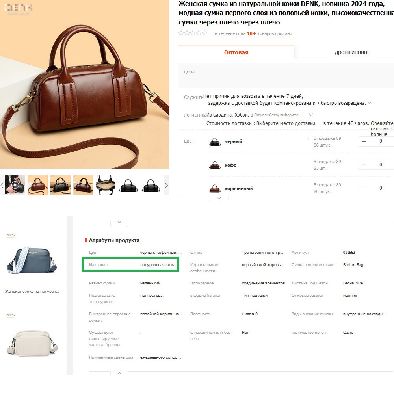Play the product video thumbnail
394x394 pixels.
pos(15,185)
